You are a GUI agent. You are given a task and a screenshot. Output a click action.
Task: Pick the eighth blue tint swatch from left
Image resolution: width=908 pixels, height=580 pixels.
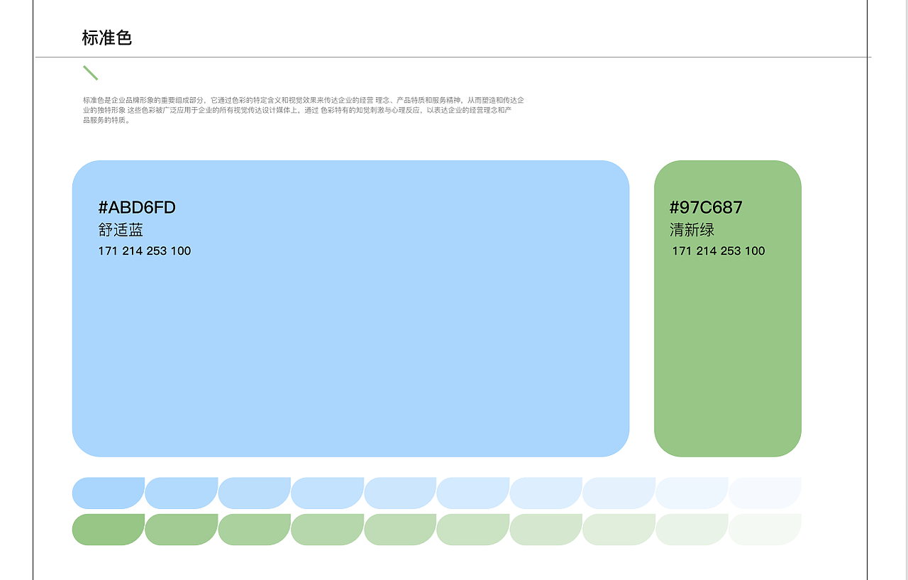(619, 493)
